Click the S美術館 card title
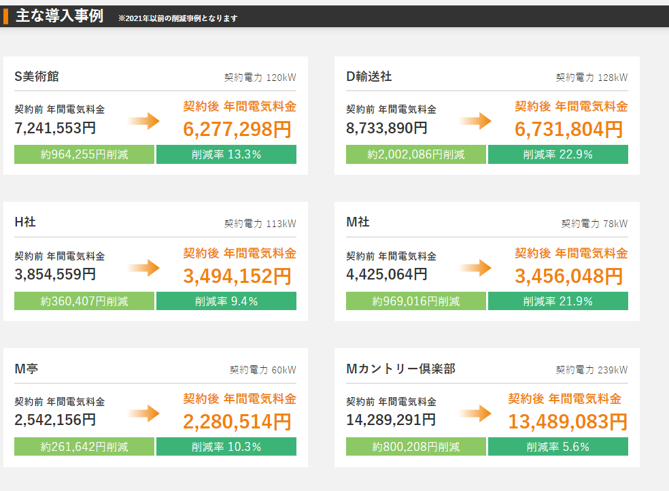Viewport: 669px width, 491px height. [37, 76]
